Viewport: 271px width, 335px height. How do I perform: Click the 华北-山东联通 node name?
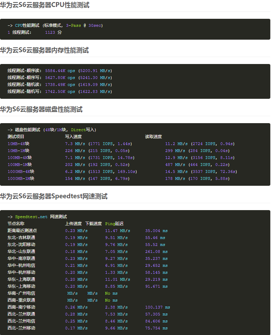(21, 252)
